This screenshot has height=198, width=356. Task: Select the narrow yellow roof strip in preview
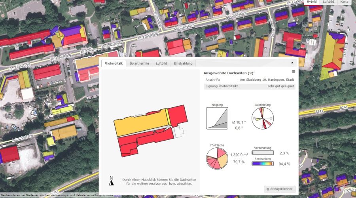(168, 116)
